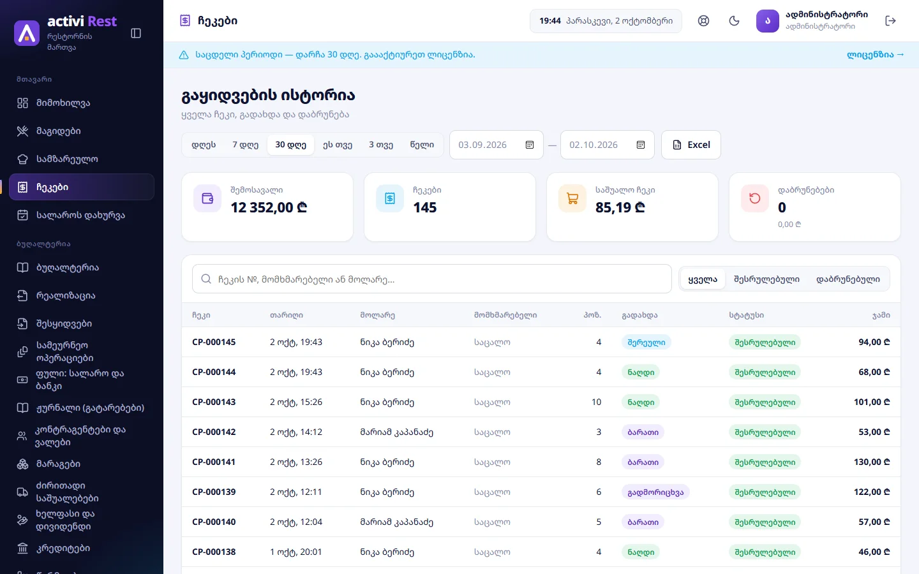Open the ადმინისტრატორი user profile

[812, 21]
